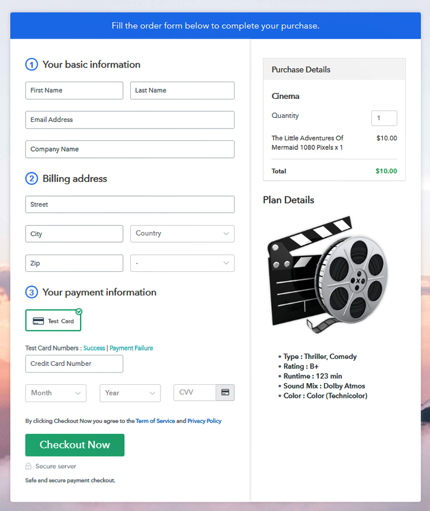The image size is (430, 511).
Task: Open the state dropdown showing a dash
Action: pos(182,263)
